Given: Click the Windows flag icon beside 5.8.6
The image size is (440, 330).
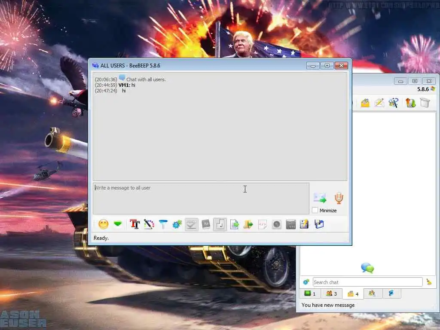Looking at the screenshot, I should pos(433,89).
